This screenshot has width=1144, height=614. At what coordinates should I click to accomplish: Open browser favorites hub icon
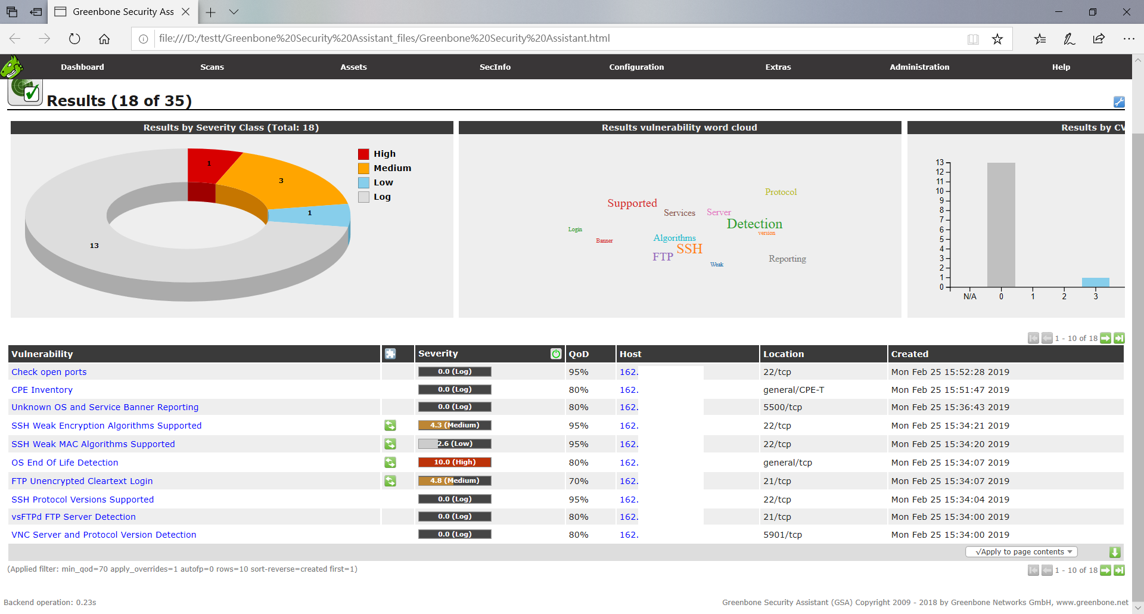[1040, 39]
